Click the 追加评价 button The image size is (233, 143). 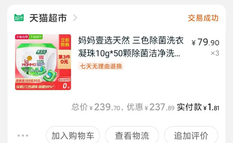click(191, 136)
